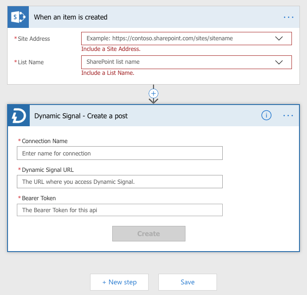The height and width of the screenshot is (295, 307).
Task: Click the 'Include a Site Address' error text
Action: point(111,49)
